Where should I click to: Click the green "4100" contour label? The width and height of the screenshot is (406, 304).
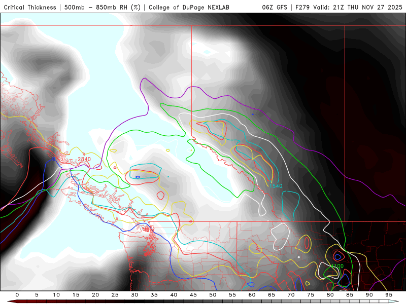click(337, 266)
